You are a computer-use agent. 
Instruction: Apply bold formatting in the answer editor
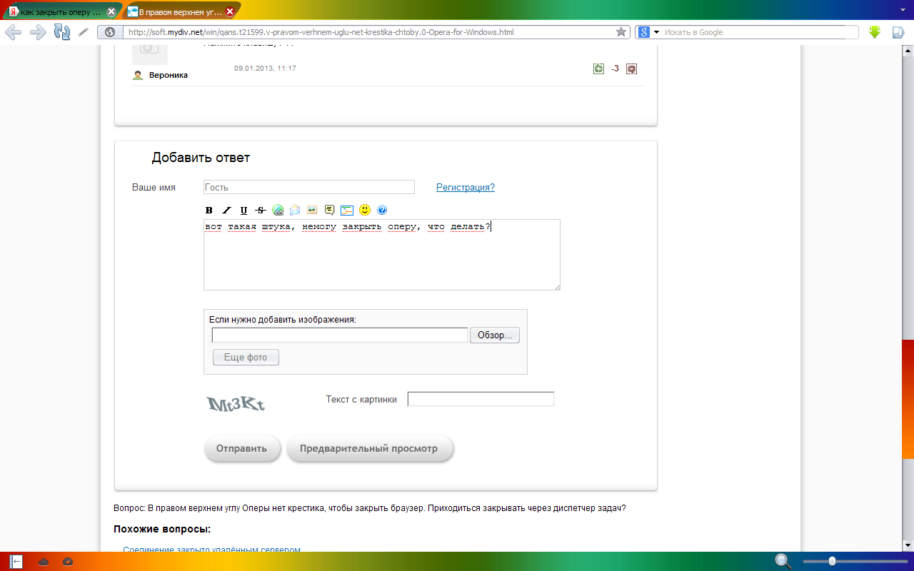tap(209, 211)
